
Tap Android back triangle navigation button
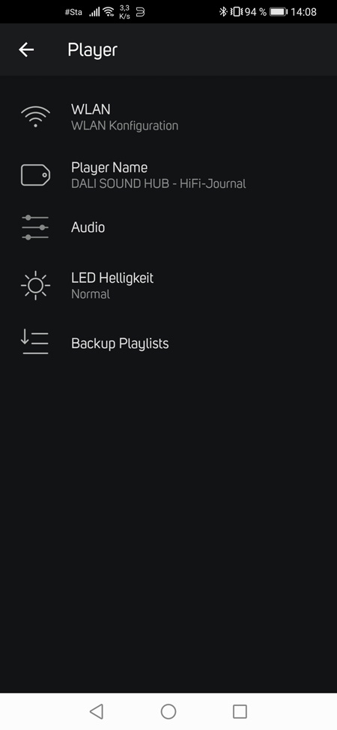97,711
